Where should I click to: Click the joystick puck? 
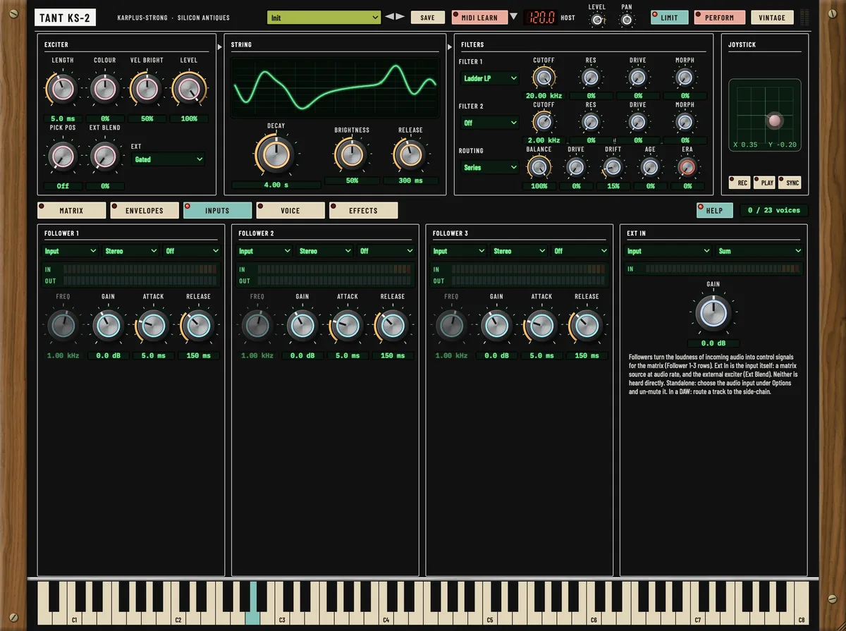point(775,121)
